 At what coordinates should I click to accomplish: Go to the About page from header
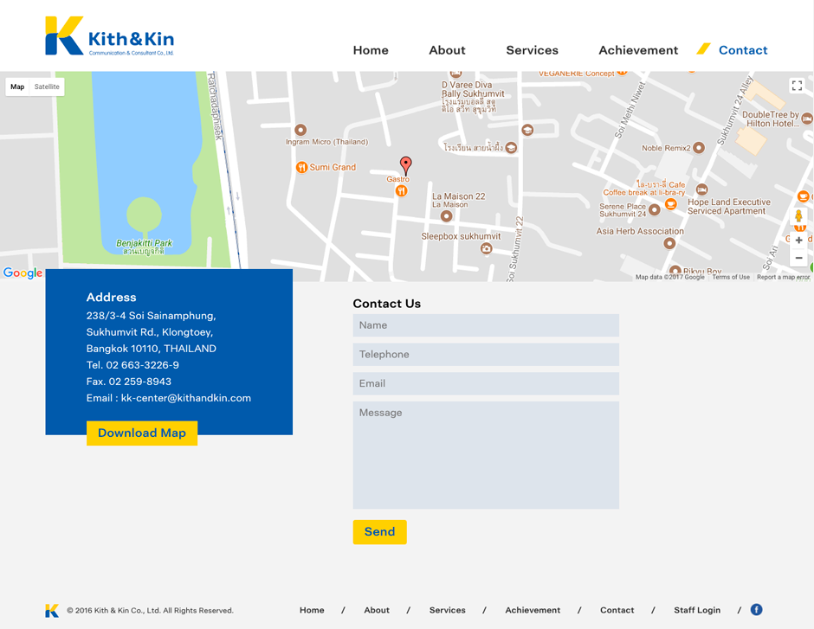447,50
